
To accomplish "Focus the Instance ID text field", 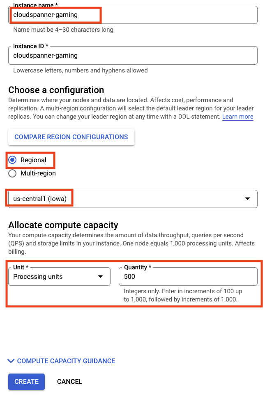I will point(133,56).
